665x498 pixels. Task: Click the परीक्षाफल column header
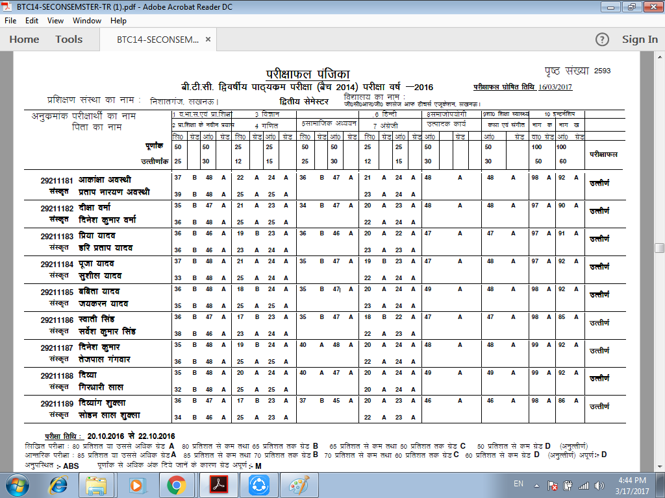(x=603, y=154)
